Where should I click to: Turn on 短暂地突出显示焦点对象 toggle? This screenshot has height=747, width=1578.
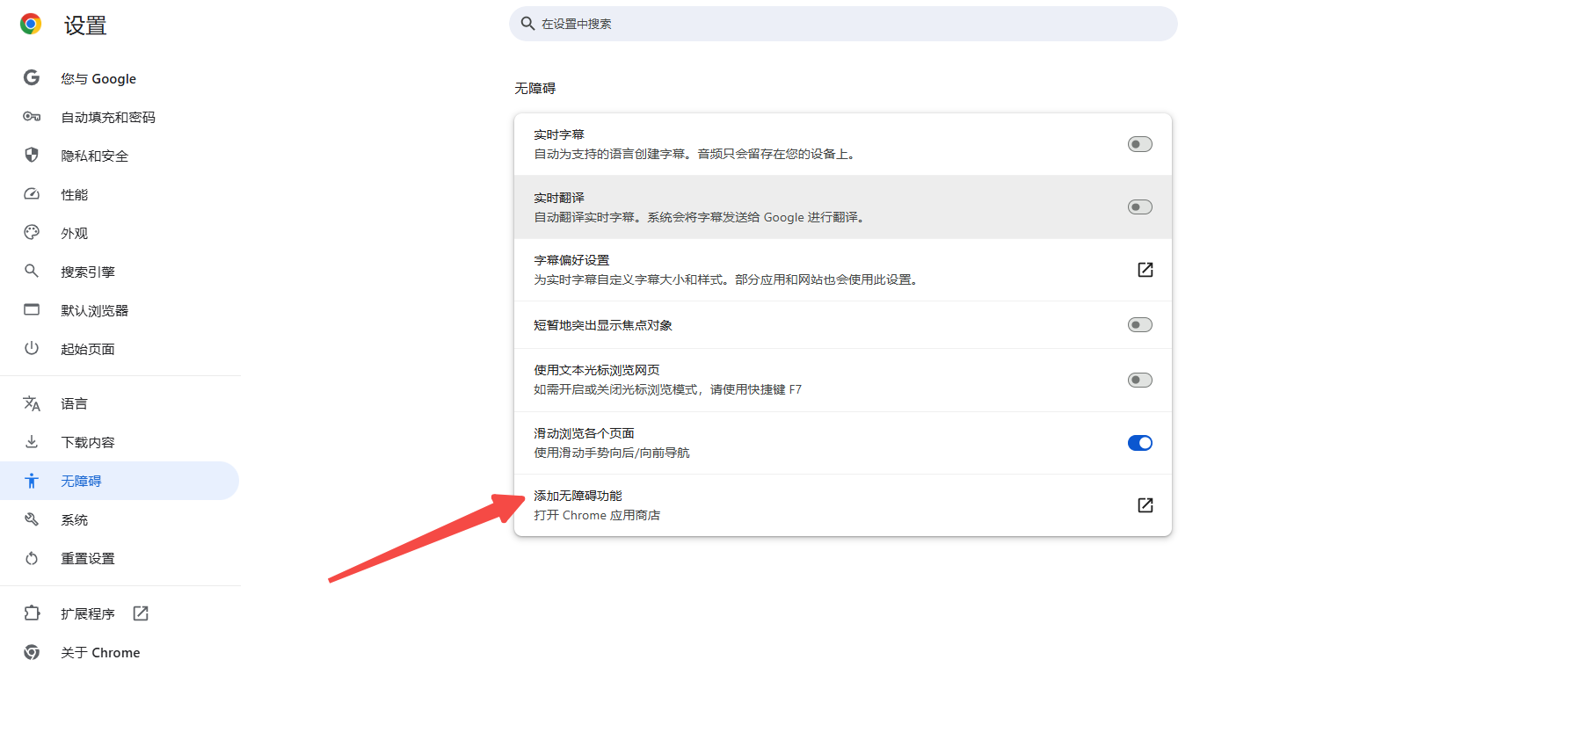pyautogui.click(x=1140, y=325)
